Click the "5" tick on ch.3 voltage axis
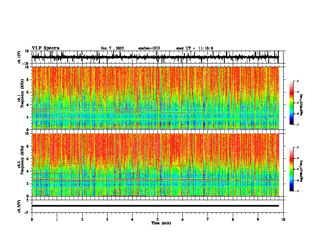 [x=28, y=200]
